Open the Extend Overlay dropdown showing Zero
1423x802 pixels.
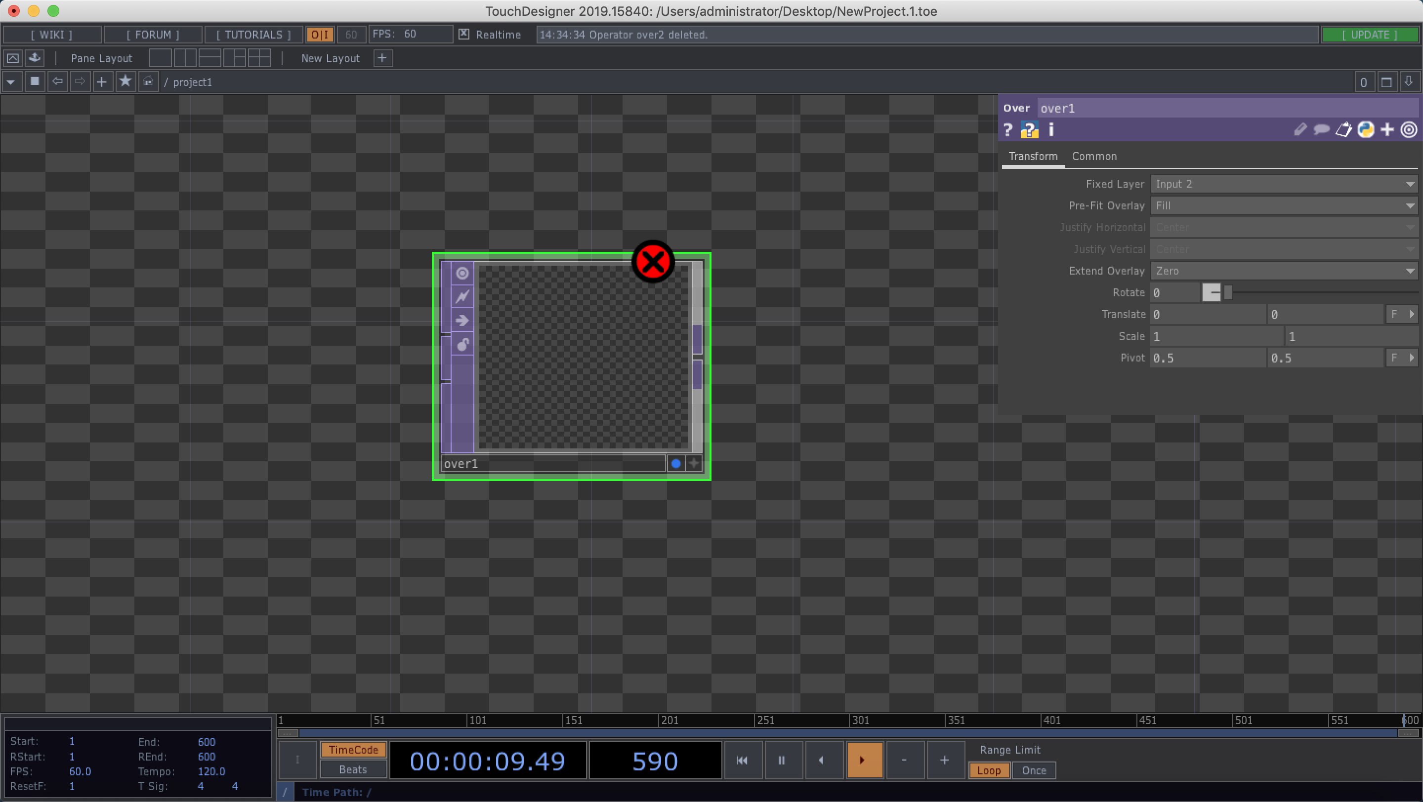(1283, 271)
